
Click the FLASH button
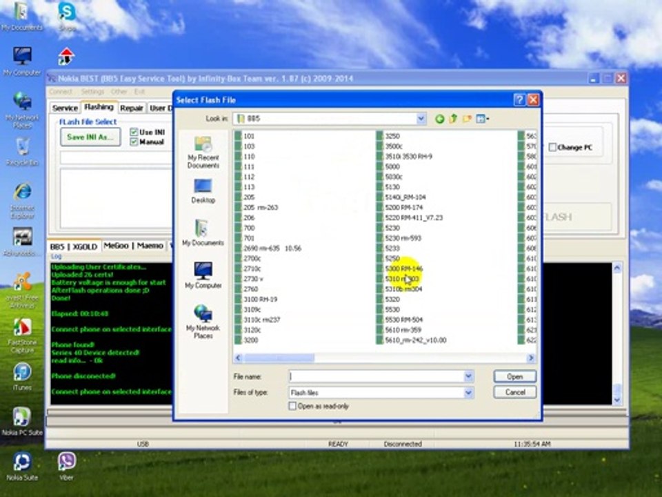tap(557, 217)
